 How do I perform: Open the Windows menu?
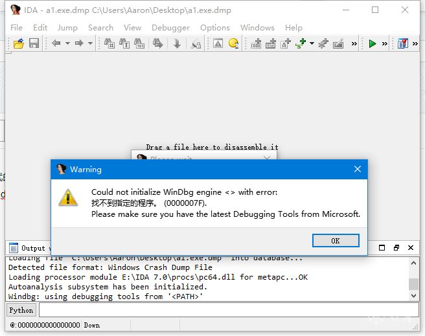257,28
